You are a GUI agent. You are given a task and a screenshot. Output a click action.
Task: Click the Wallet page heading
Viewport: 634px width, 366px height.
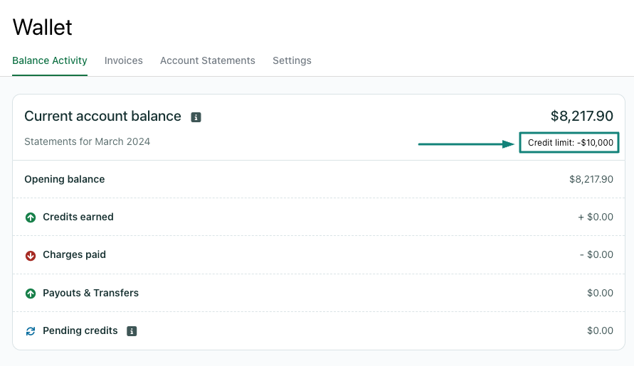click(x=43, y=27)
